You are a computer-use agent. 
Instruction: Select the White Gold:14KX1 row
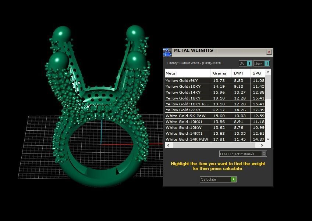coord(215,133)
